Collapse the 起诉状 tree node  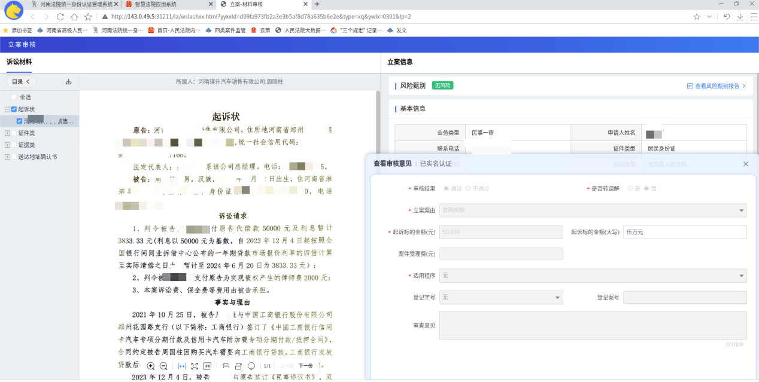click(x=7, y=109)
